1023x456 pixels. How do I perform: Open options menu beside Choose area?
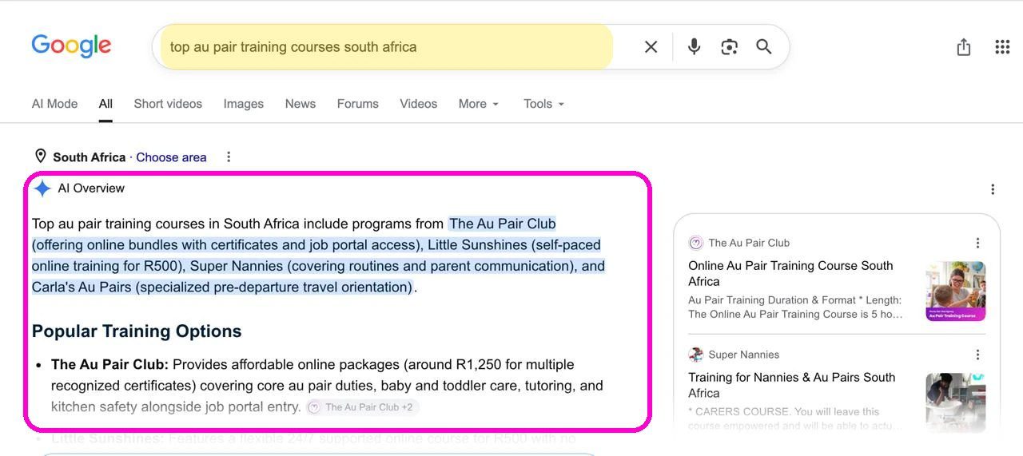229,157
